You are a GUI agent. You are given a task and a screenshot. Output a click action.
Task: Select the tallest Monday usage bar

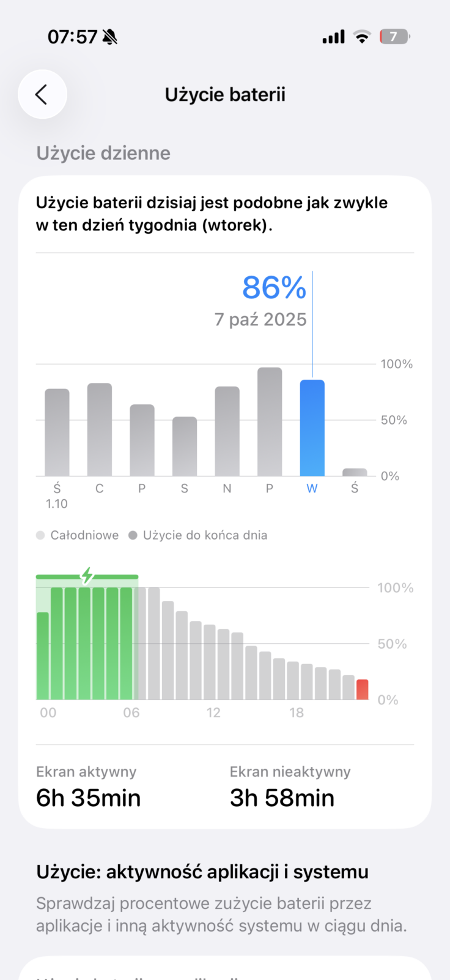pyautogui.click(x=270, y=421)
